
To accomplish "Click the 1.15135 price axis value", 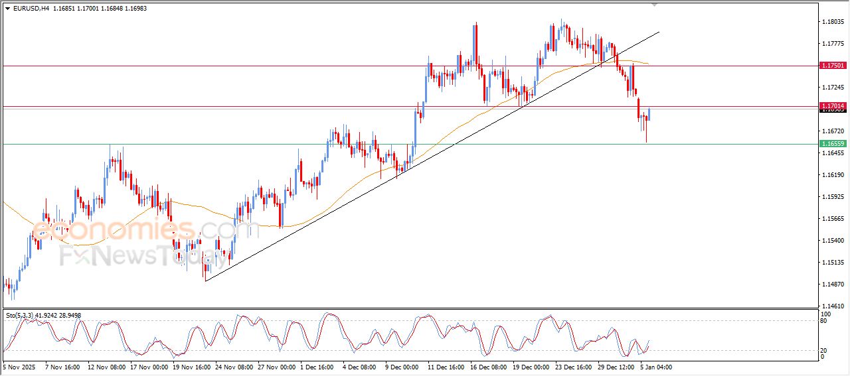I will 833,263.
